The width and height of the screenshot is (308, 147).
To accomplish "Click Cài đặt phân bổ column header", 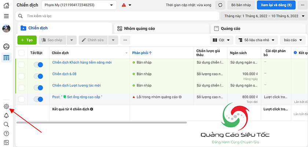I will (x=275, y=53).
